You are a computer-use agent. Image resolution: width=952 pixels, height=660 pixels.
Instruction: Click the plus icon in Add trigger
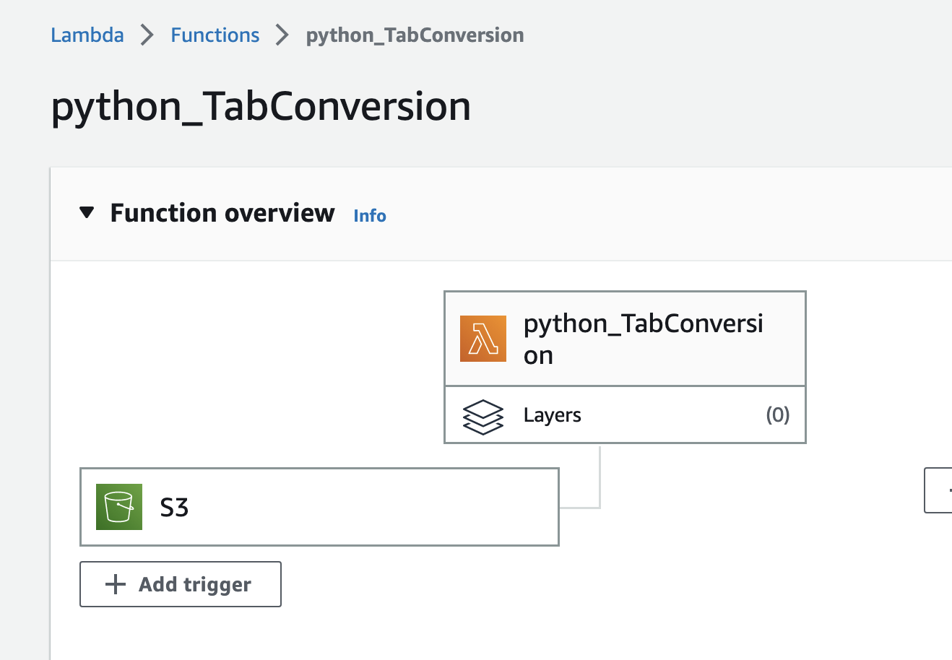(x=116, y=584)
